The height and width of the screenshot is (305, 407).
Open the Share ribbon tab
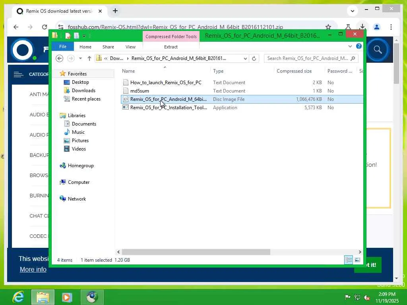108,47
